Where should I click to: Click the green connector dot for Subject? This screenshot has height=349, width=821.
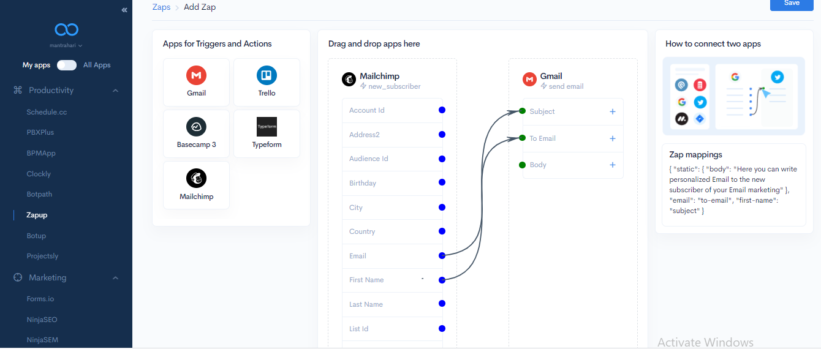(x=522, y=111)
